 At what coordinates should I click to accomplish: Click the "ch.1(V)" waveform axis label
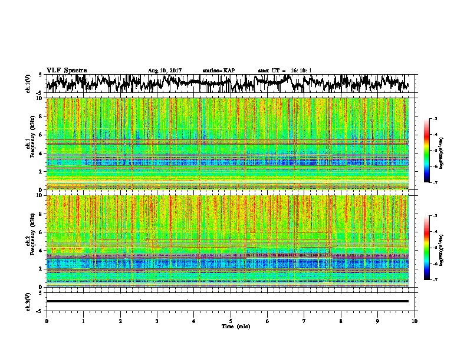pyautogui.click(x=28, y=84)
